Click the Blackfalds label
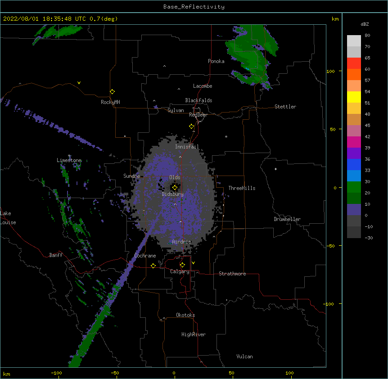 [199, 100]
